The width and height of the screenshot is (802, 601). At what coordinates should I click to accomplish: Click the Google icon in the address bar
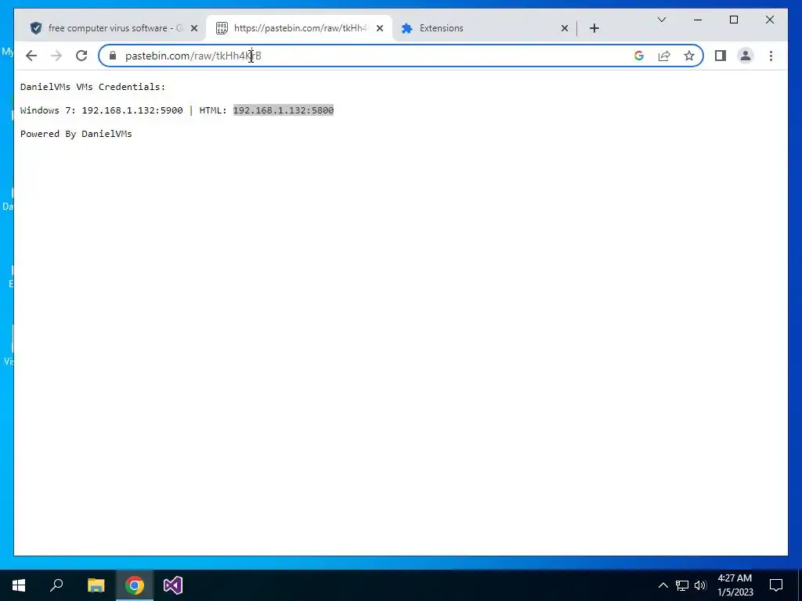[639, 56]
